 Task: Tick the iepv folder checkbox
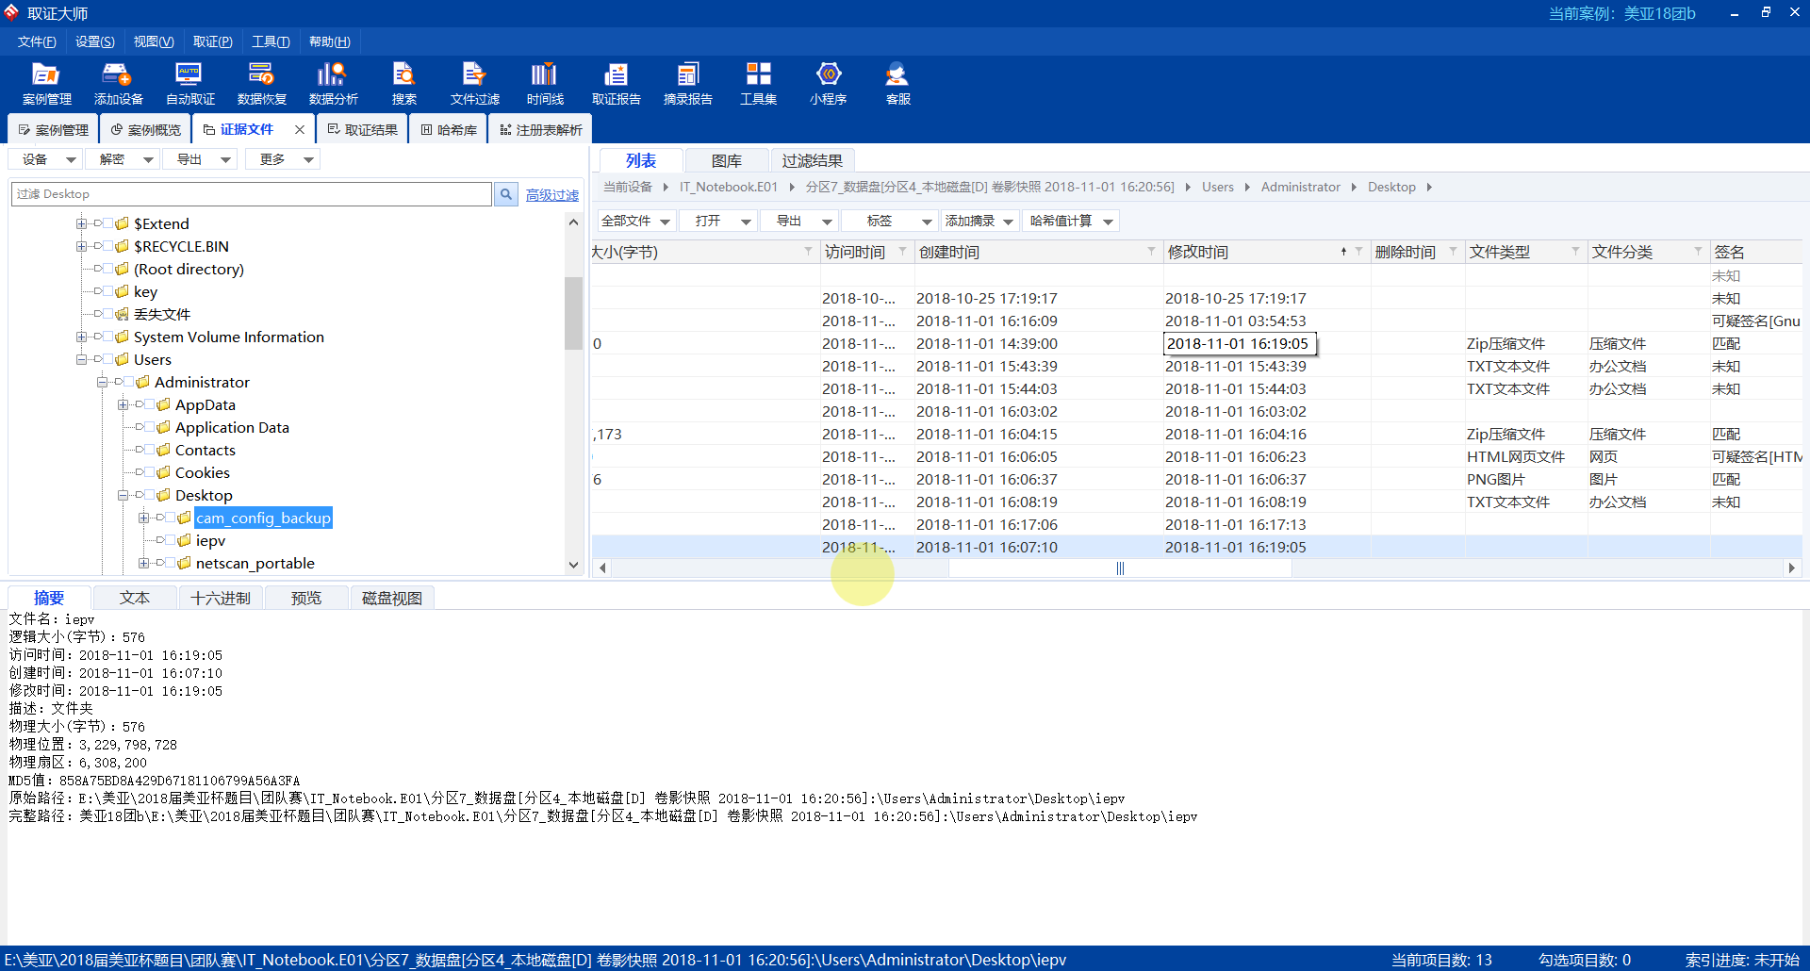pos(170,540)
